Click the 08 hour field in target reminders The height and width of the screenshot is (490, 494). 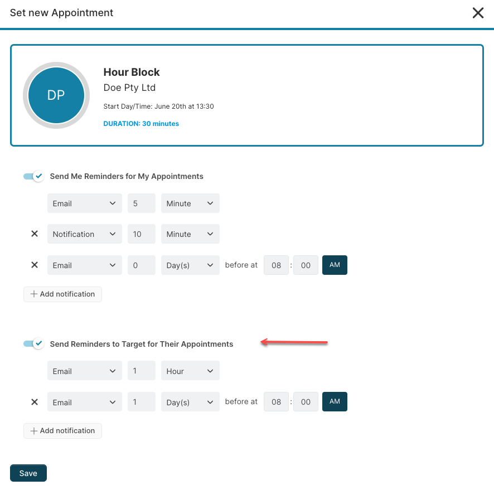point(276,401)
